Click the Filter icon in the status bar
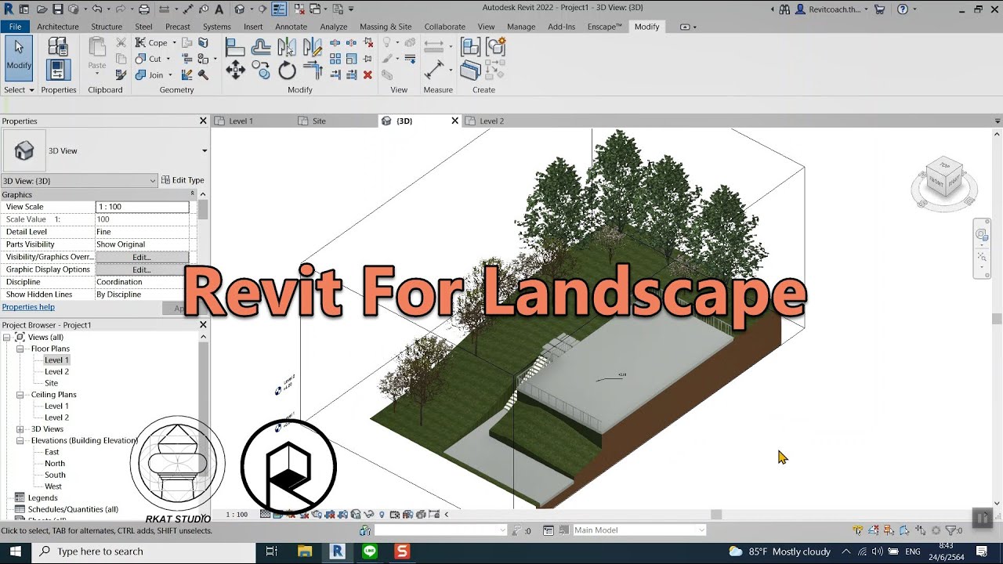Image resolution: width=1003 pixels, height=564 pixels. click(x=951, y=530)
